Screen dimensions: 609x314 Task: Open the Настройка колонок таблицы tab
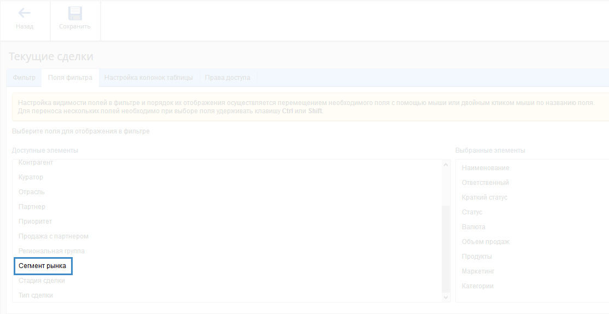[x=149, y=78]
